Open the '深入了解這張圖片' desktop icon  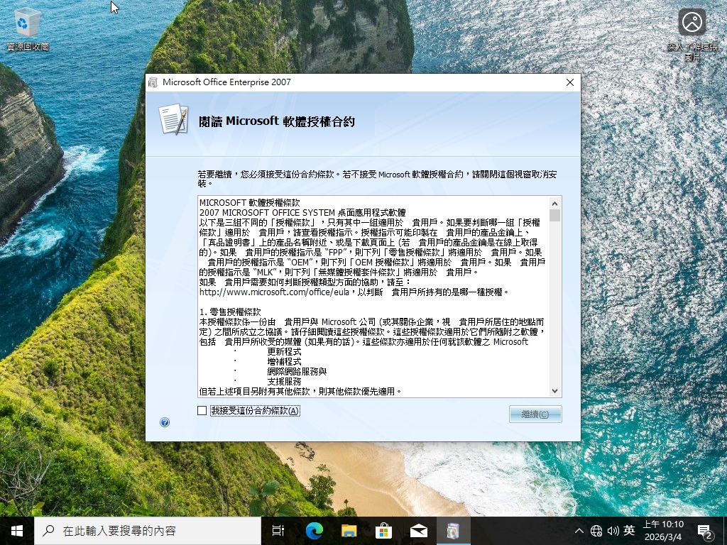point(692,35)
